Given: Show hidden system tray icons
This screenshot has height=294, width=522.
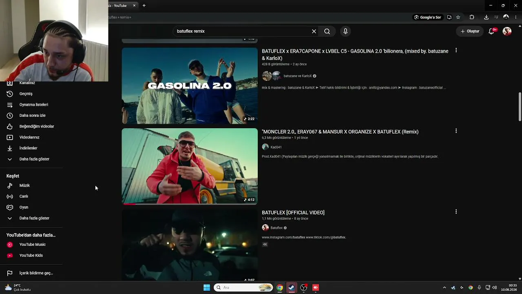Looking at the screenshot, I should [x=445, y=287].
